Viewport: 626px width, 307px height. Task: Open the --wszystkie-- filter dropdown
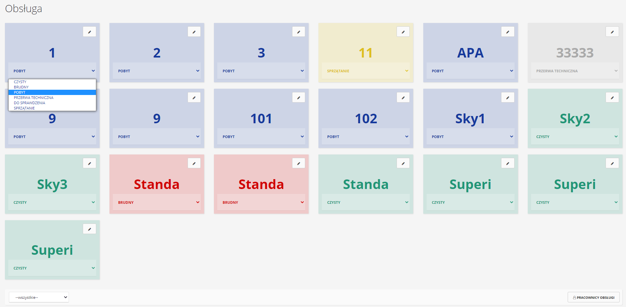(39, 297)
